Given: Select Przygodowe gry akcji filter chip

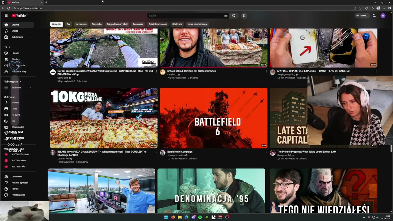Looking at the screenshot, I should click(x=117, y=24).
